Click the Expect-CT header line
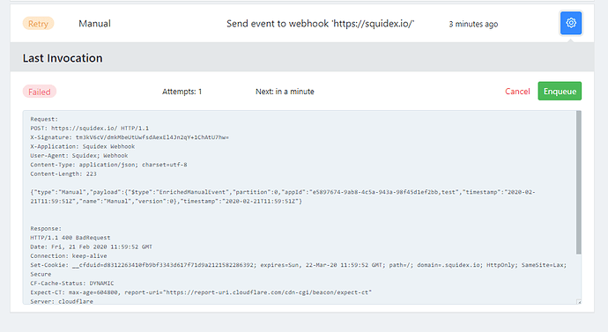 pos(201,292)
